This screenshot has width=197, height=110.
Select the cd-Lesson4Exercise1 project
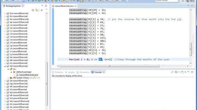tap(18, 37)
